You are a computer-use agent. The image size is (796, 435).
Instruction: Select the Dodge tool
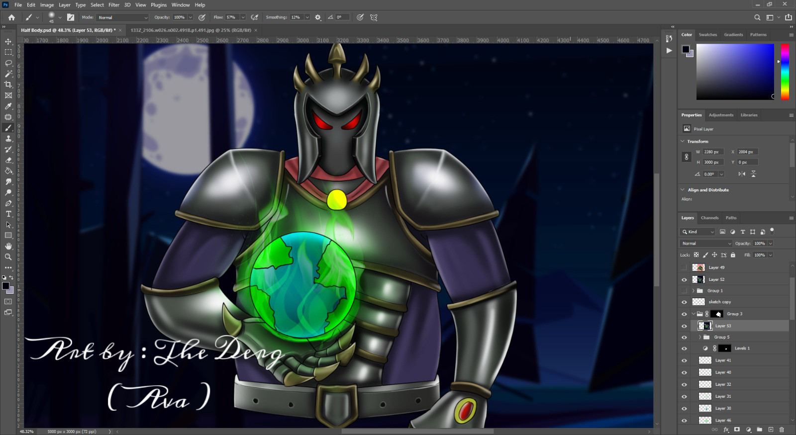click(x=8, y=192)
